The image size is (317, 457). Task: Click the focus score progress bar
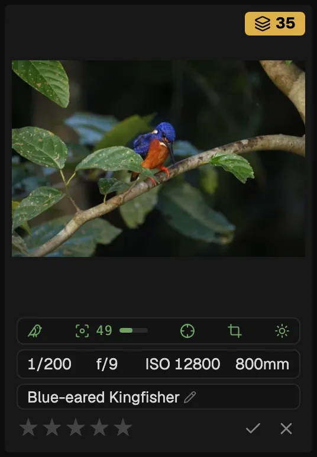point(134,330)
